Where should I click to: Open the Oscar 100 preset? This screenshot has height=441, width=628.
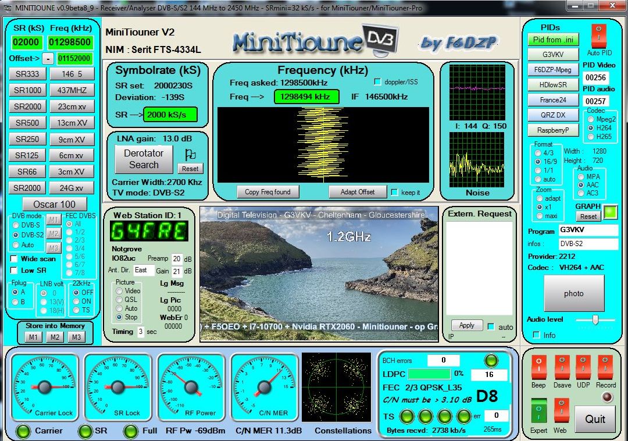pos(55,204)
